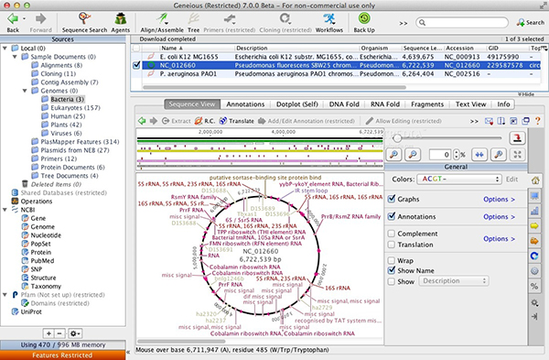
Task: Open Graphs Options link
Action: coord(499,199)
